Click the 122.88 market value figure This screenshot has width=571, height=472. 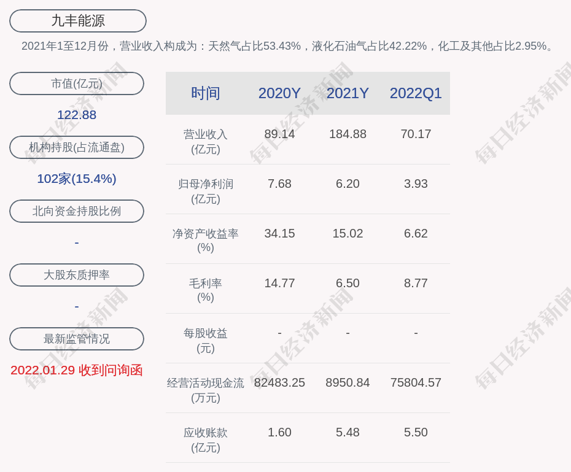[77, 115]
